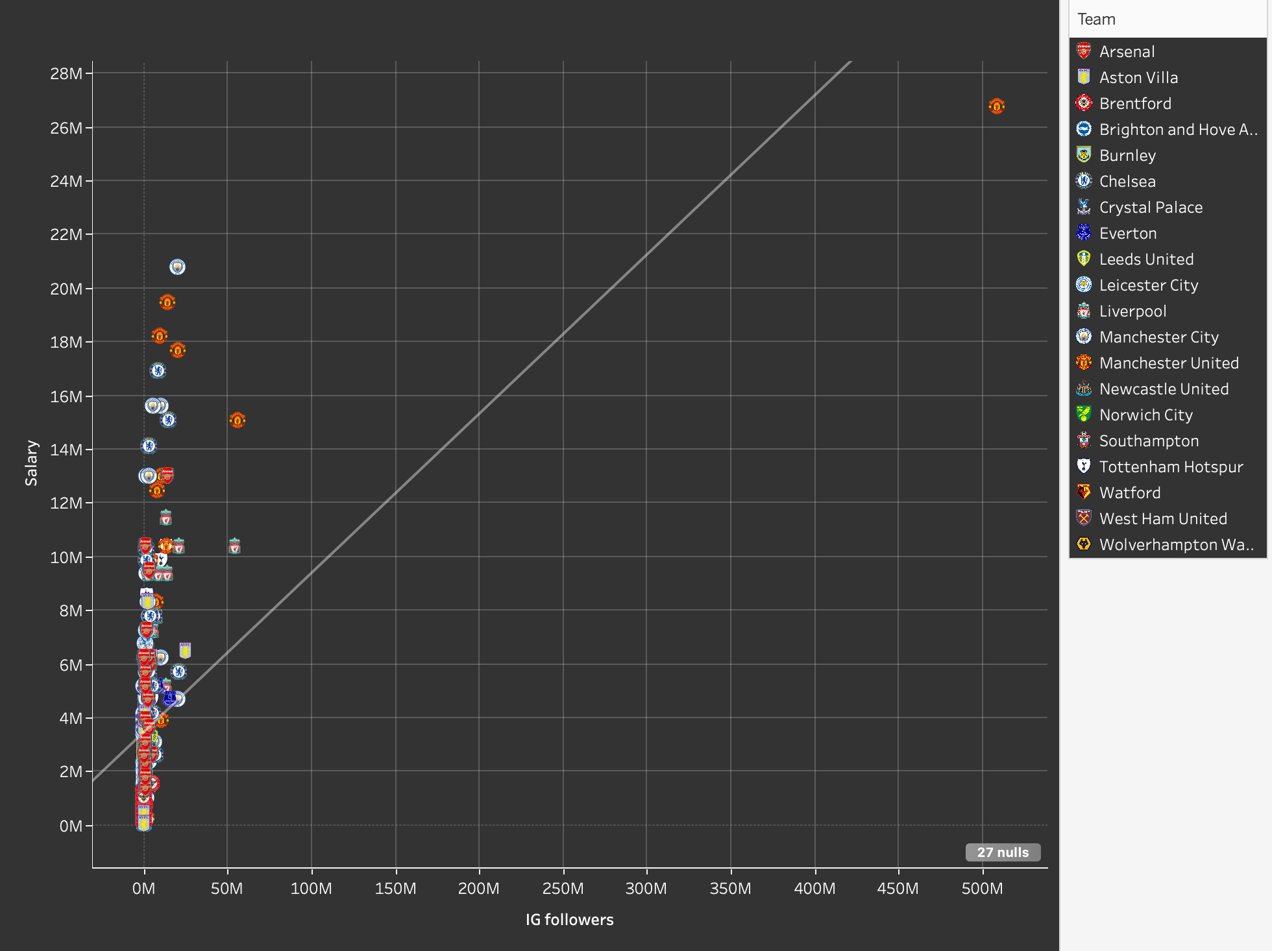Screen dimensions: 1272x951
Task: Click the Chelsea crest in the legend
Action: pyautogui.click(x=1084, y=181)
